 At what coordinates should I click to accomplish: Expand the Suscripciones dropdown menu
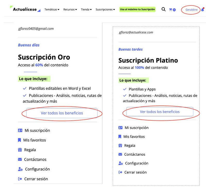(105, 9)
